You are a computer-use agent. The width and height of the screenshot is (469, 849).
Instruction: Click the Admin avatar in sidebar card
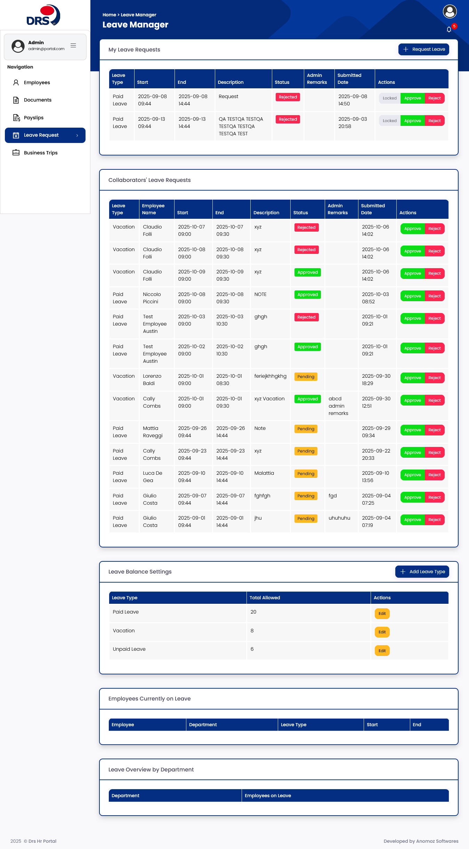(x=18, y=46)
